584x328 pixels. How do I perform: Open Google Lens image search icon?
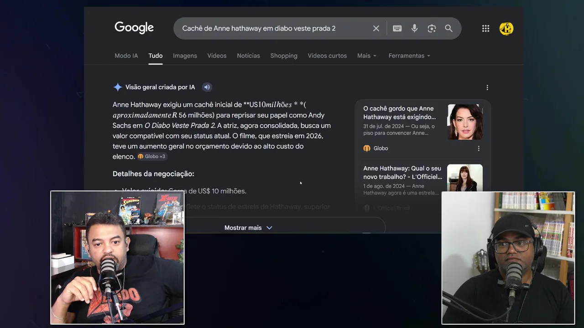coord(432,28)
